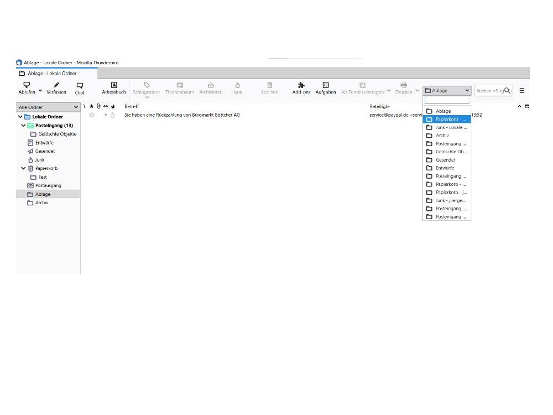
Task: Open the Aufgaben tasks icon
Action: point(326,85)
